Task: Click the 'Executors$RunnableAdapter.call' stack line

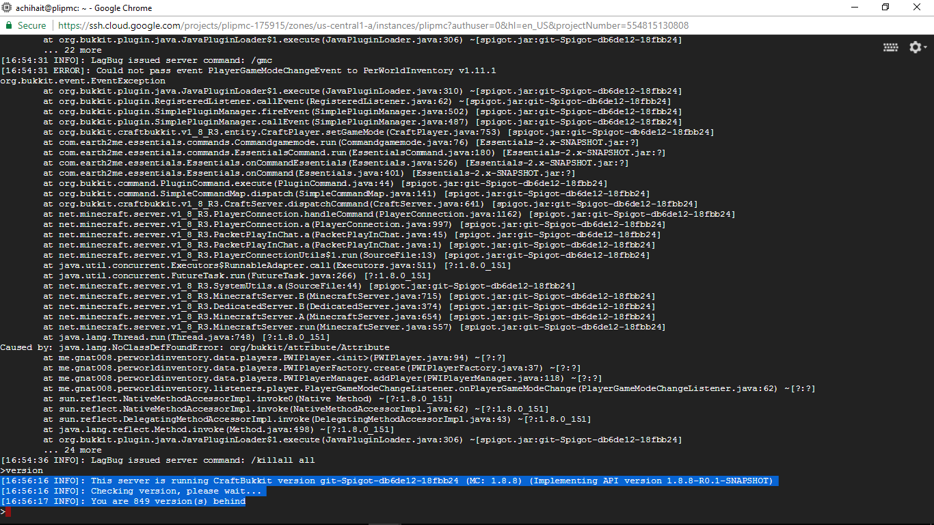Action: tap(277, 265)
